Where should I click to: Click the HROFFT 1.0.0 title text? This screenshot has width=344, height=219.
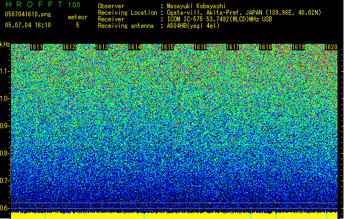43,4
